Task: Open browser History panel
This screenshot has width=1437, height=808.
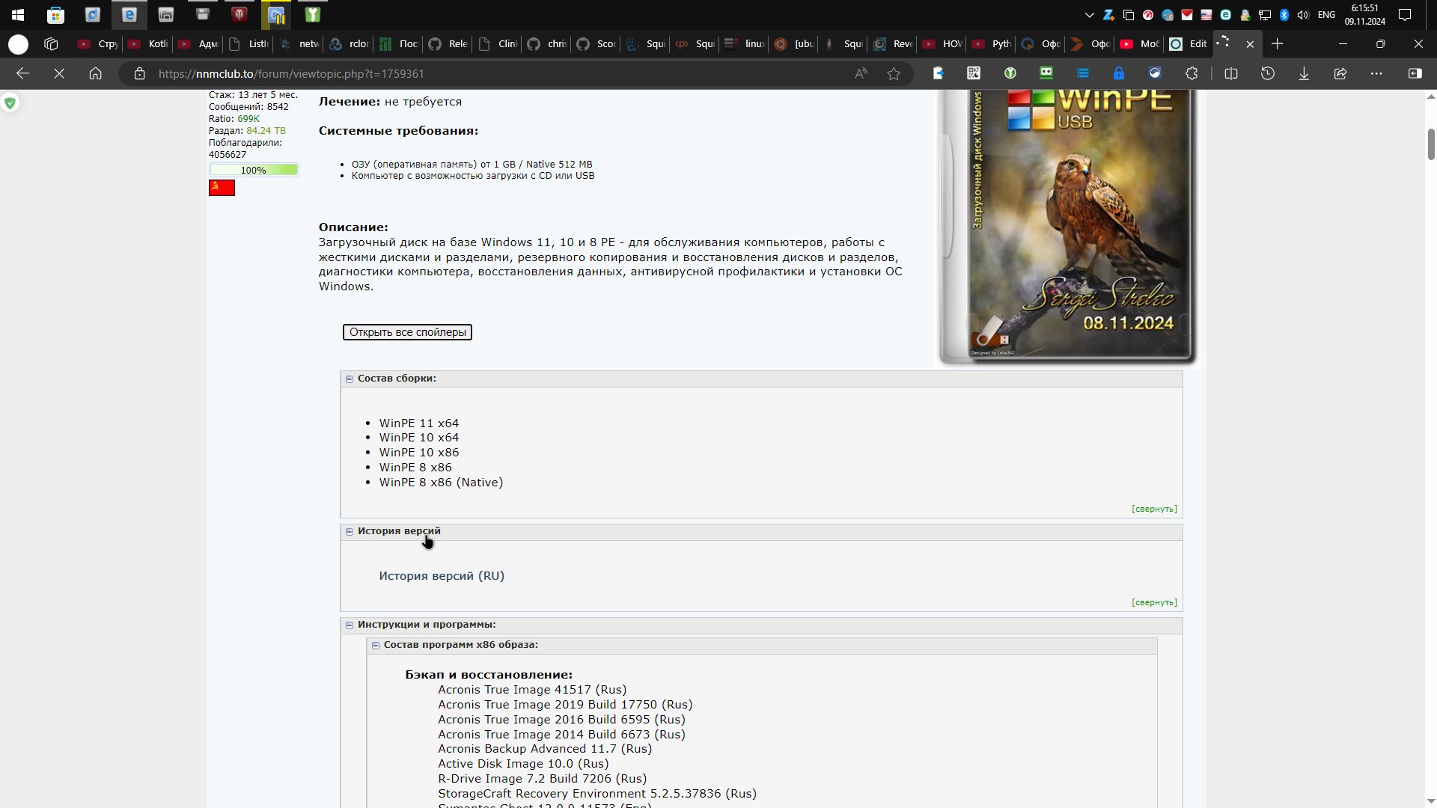Action: click(x=1267, y=73)
